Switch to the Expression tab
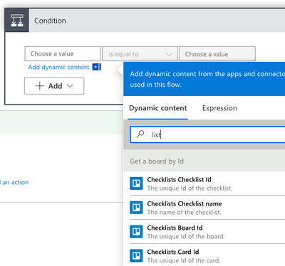Image resolution: width=285 pixels, height=266 pixels. point(219,108)
